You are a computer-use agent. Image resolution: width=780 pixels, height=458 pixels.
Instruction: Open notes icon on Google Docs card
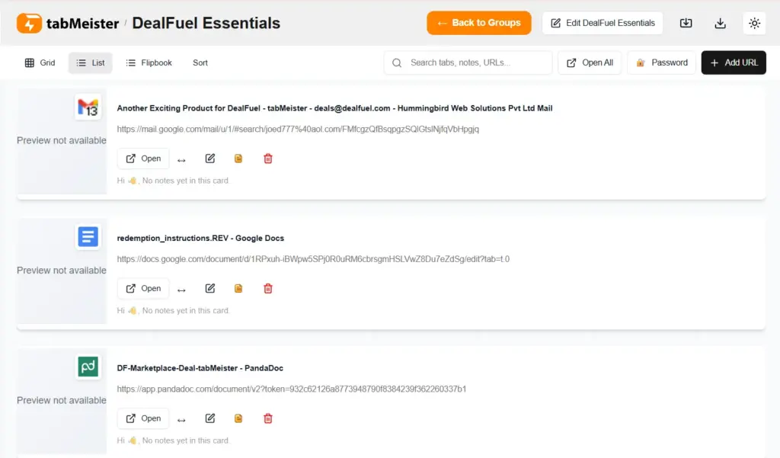pos(238,288)
